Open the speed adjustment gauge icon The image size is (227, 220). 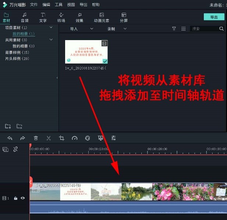pos(75,138)
